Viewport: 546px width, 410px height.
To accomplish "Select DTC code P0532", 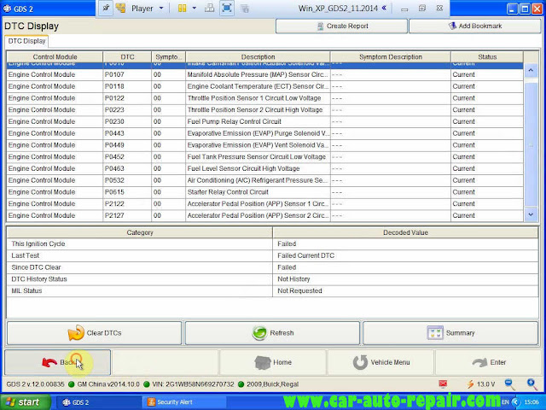I will point(114,180).
